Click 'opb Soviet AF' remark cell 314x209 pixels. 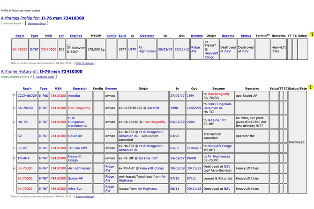click(252, 96)
